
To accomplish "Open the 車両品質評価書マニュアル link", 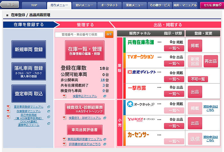I will pos(85,139).
